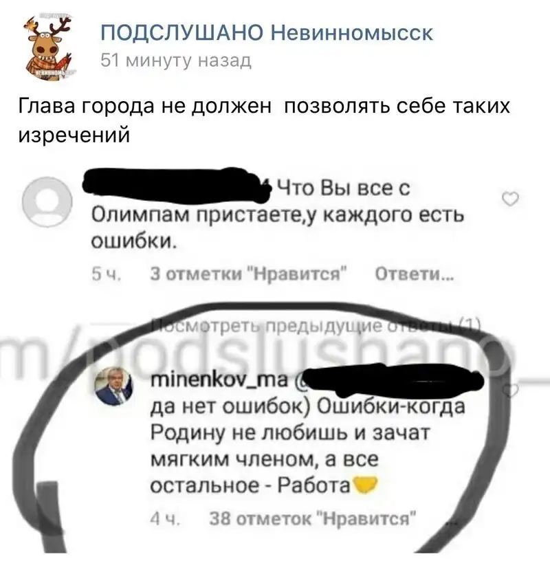
Task: Expand Посмотреть предыдущие ответы (1)
Action: (316, 326)
